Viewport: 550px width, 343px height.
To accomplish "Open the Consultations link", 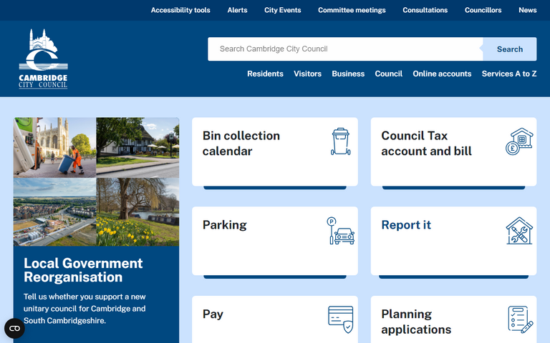I will click(x=425, y=10).
